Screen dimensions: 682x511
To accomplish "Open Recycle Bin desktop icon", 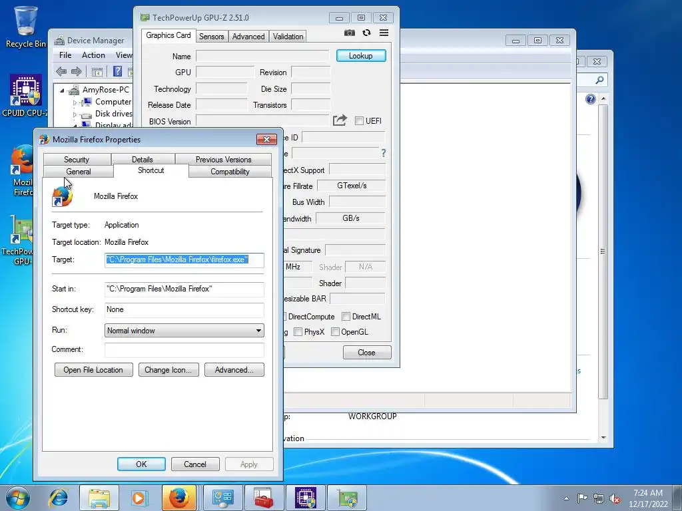I will 26,26.
